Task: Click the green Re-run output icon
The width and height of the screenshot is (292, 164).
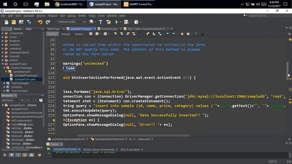Action: click(49, 149)
